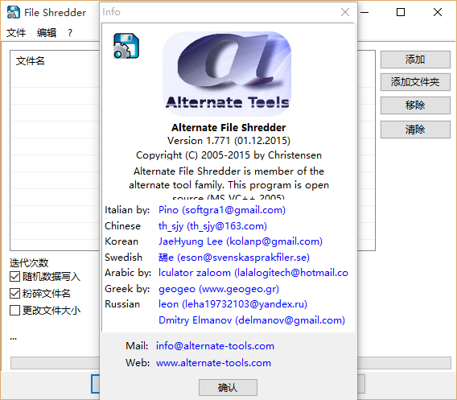Click the geogeo Greek translator link
457x400 pixels.
[219, 289]
